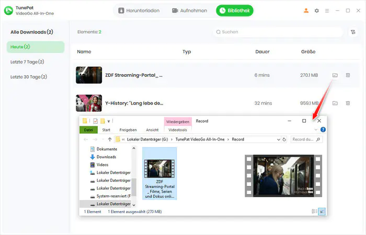Switch Explorer to large icons view

[322, 211]
